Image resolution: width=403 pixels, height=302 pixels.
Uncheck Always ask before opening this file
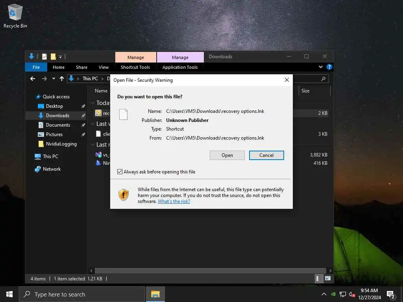click(x=120, y=172)
